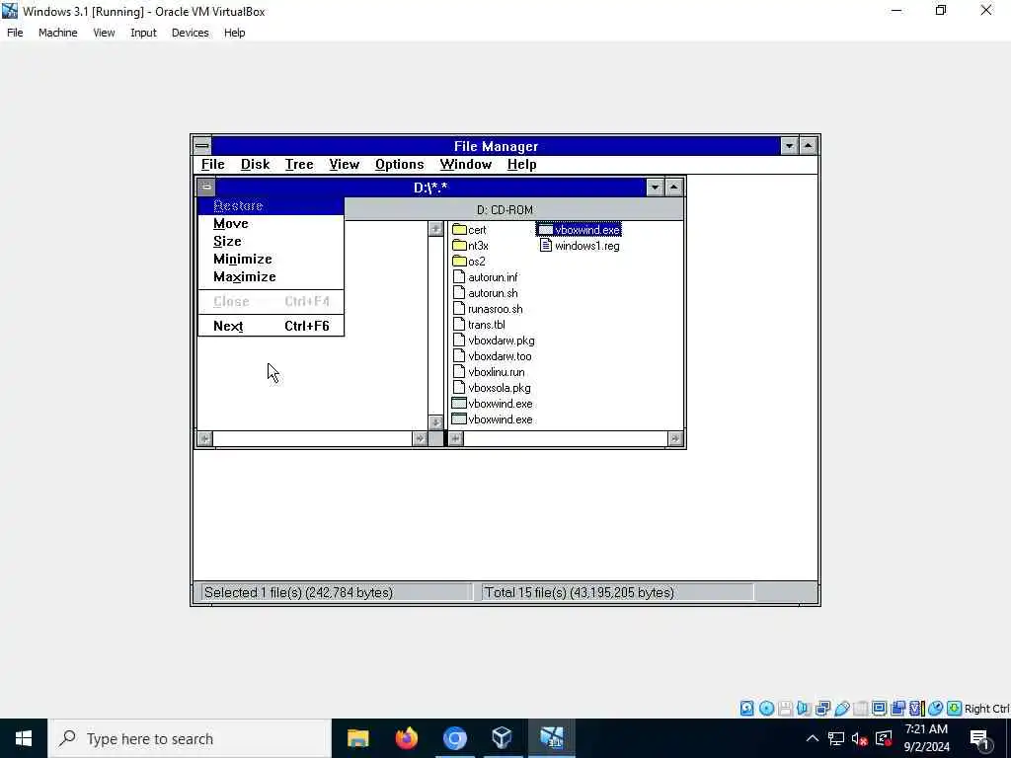The height and width of the screenshot is (758, 1011).
Task: Click the tree pane's scroll down arrow
Action: 435,422
